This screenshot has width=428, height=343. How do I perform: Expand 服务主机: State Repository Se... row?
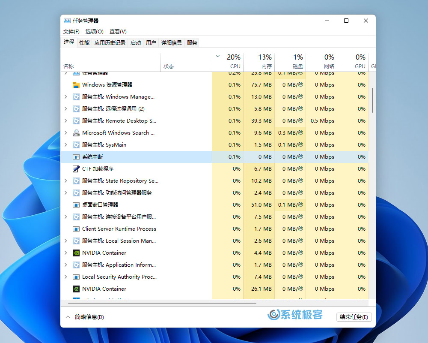(66, 181)
